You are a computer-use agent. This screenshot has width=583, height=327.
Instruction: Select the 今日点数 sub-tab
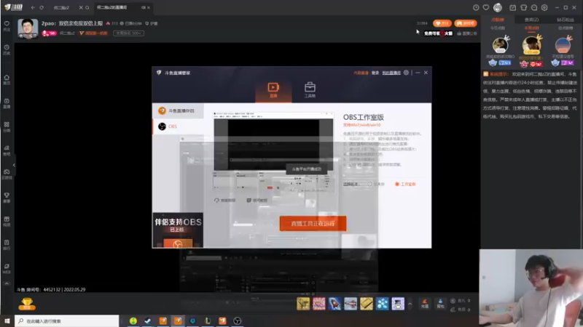point(498,28)
